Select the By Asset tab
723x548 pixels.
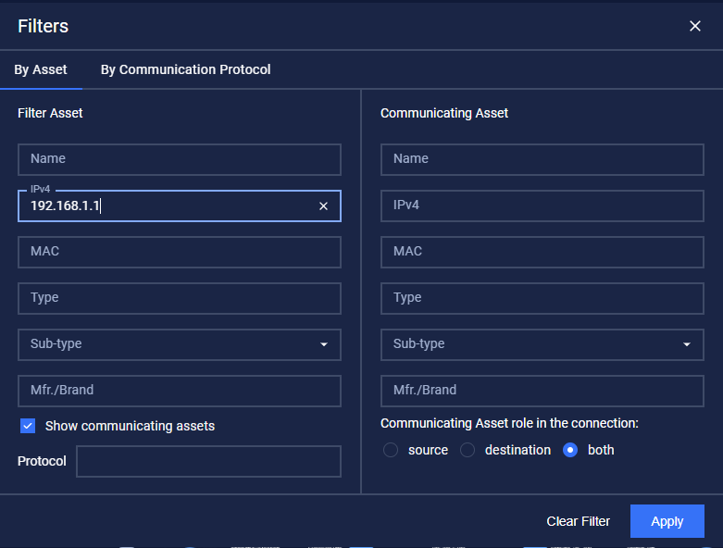click(x=41, y=69)
